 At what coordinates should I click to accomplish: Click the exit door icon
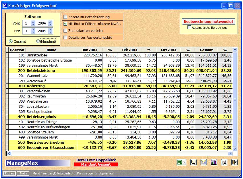[234, 162]
